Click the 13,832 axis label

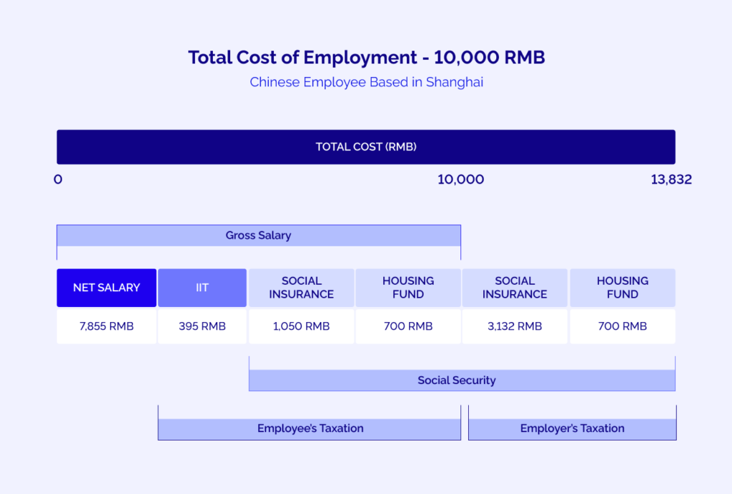click(x=671, y=179)
